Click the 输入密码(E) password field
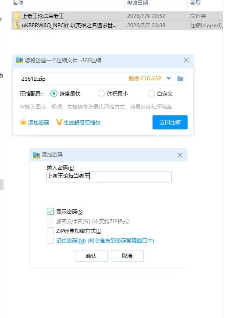This screenshot has height=318, width=238. tap(109, 177)
